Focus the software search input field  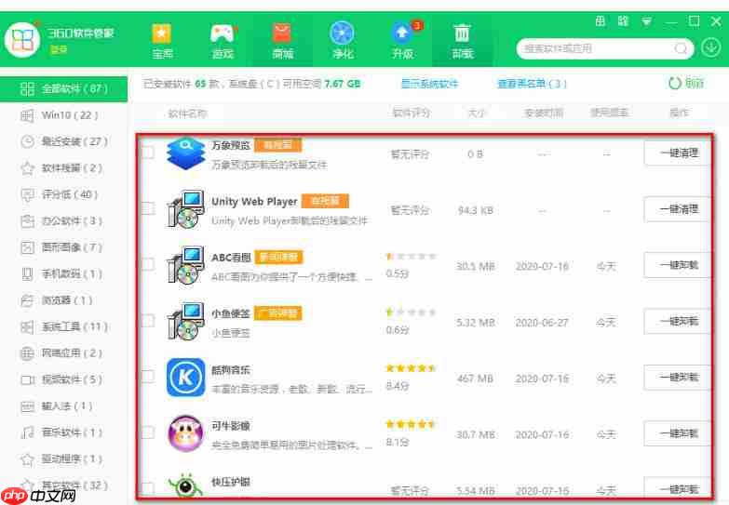(598, 48)
